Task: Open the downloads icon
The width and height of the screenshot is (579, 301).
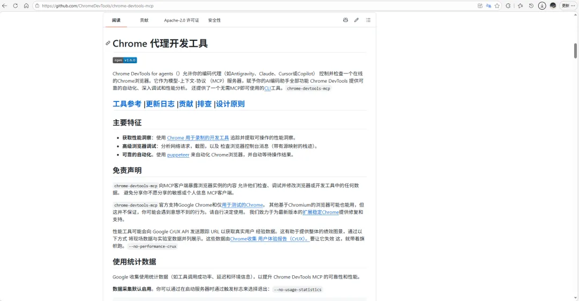Action: [x=541, y=6]
